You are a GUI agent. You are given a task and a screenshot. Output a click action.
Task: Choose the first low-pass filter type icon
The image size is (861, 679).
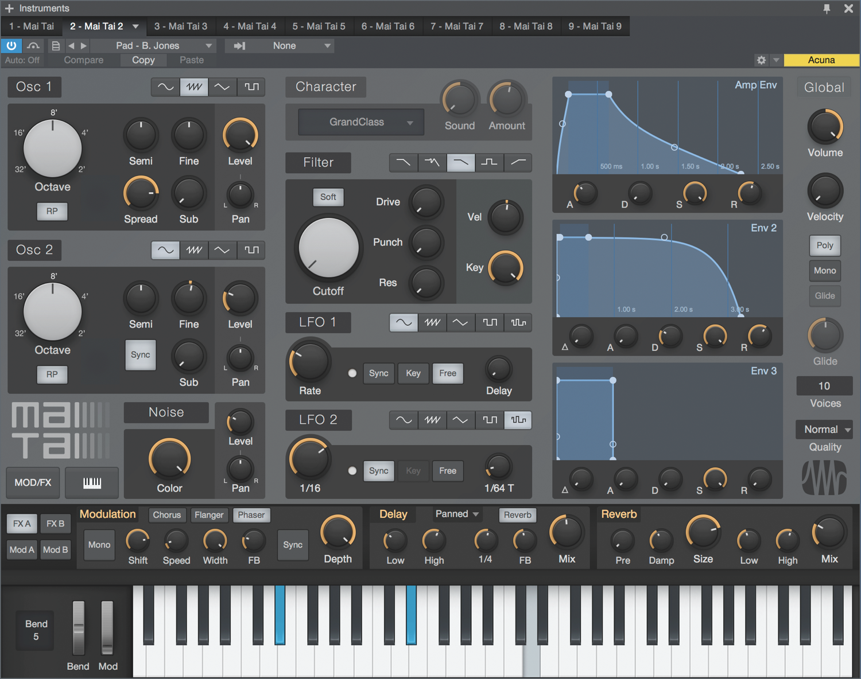pos(404,162)
